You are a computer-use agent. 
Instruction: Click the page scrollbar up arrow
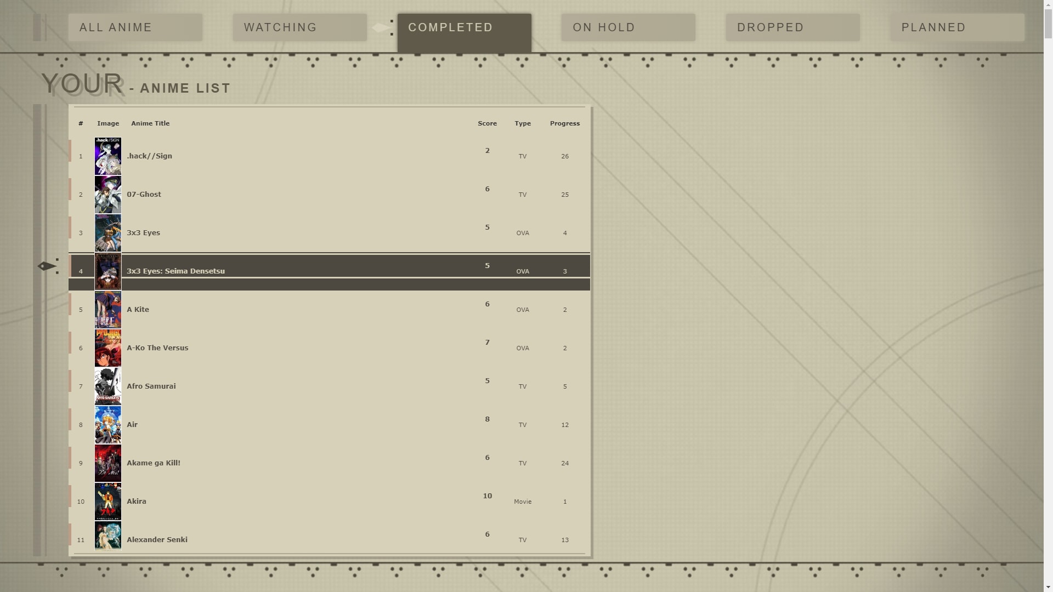click(x=1048, y=4)
